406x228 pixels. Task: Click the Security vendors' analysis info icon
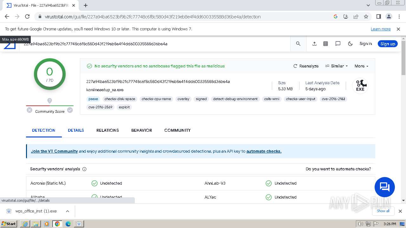coord(84,169)
